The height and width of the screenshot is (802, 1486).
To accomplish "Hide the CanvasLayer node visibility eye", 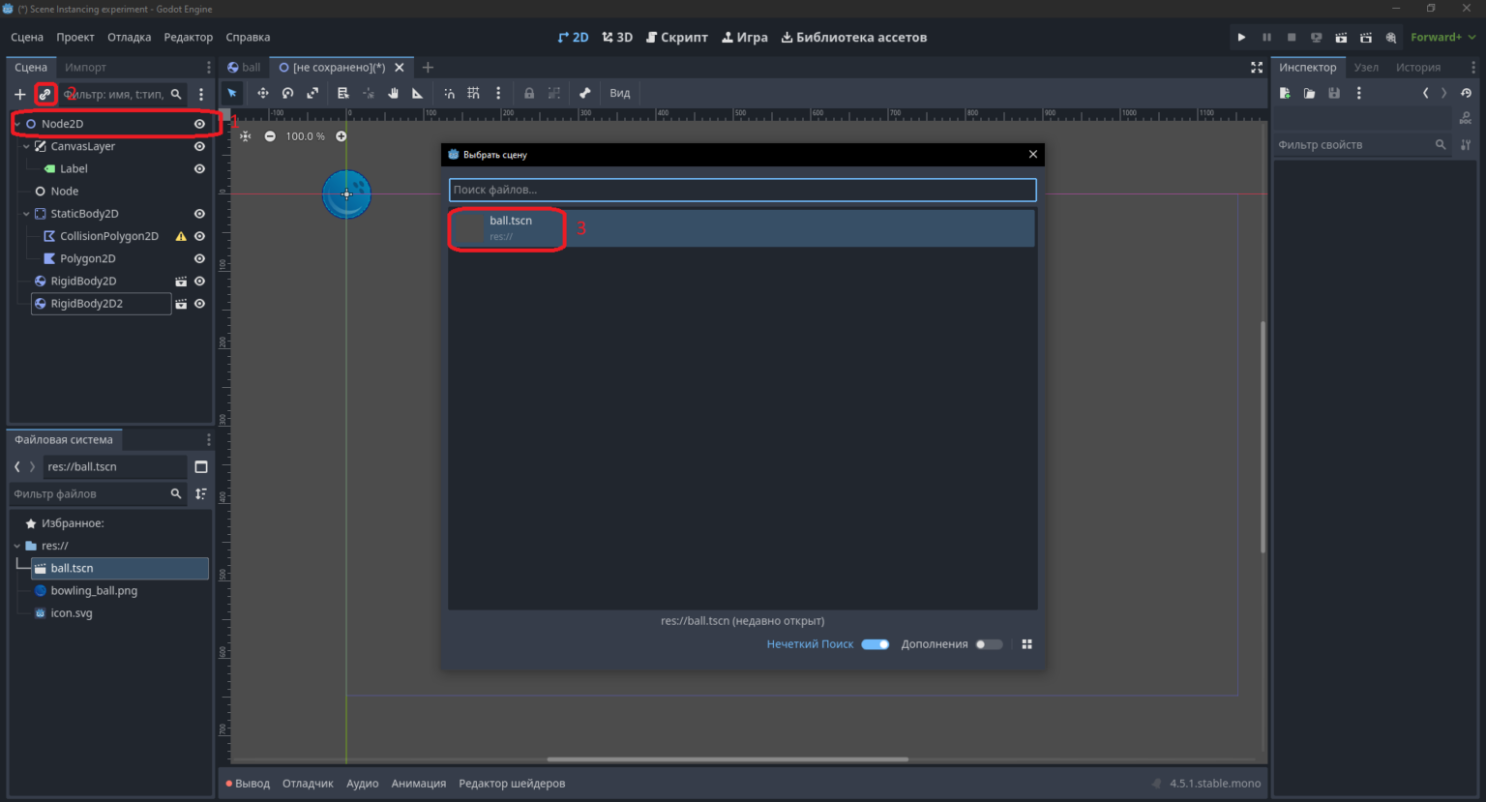I will [199, 146].
